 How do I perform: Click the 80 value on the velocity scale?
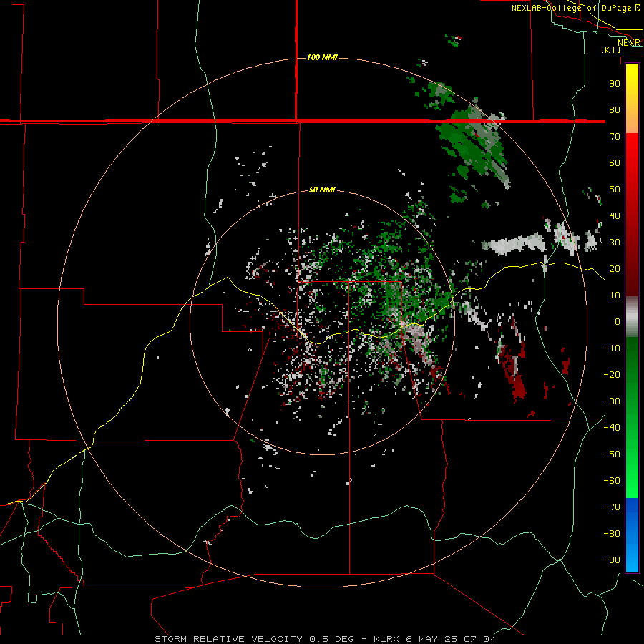(615, 109)
